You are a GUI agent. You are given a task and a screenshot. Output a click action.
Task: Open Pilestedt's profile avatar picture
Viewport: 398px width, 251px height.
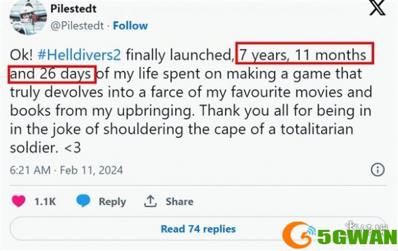28,18
